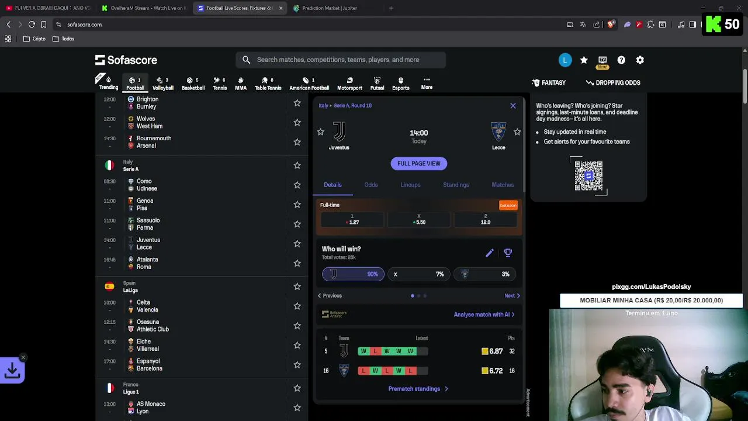The image size is (748, 421).
Task: Switch to the Lineups tab
Action: tap(410, 185)
